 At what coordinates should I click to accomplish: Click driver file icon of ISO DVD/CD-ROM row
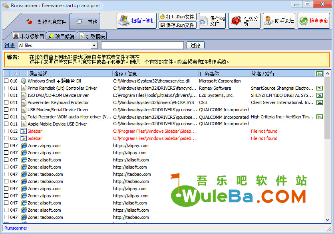coord(24,95)
